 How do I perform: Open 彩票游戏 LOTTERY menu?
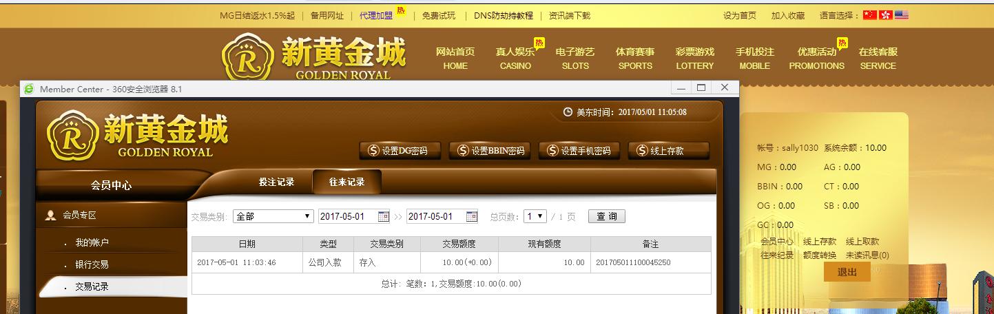click(695, 59)
